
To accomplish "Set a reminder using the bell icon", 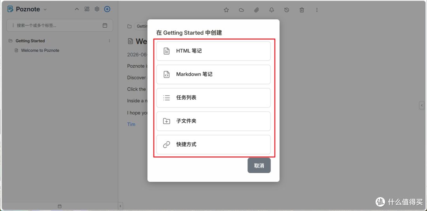I will tap(272, 10).
